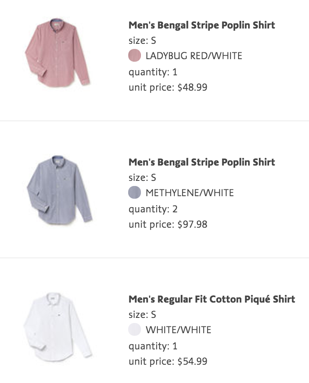309x383 pixels.
Task: Click the quantity line of the Piqué shirt
Action: [x=153, y=346]
